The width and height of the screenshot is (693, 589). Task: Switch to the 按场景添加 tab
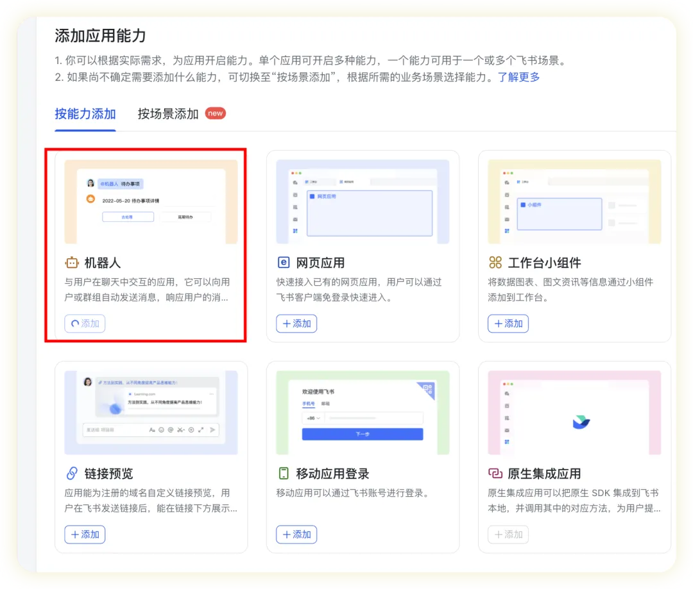click(168, 114)
